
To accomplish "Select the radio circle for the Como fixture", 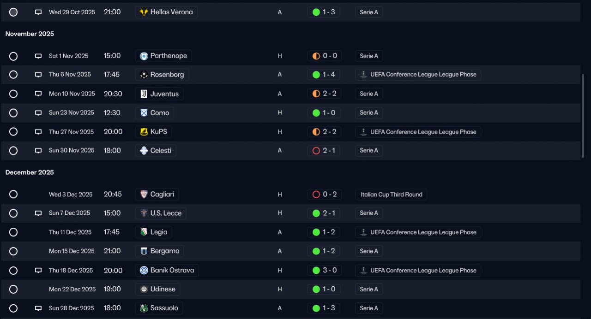I will click(13, 113).
